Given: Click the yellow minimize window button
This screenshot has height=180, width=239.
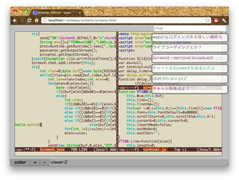Looking at the screenshot, I should point(20,11).
